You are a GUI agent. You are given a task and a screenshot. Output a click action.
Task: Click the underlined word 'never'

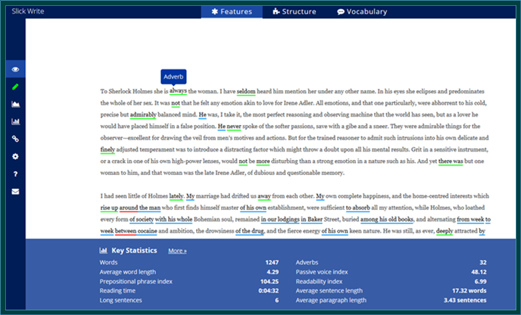click(x=234, y=126)
